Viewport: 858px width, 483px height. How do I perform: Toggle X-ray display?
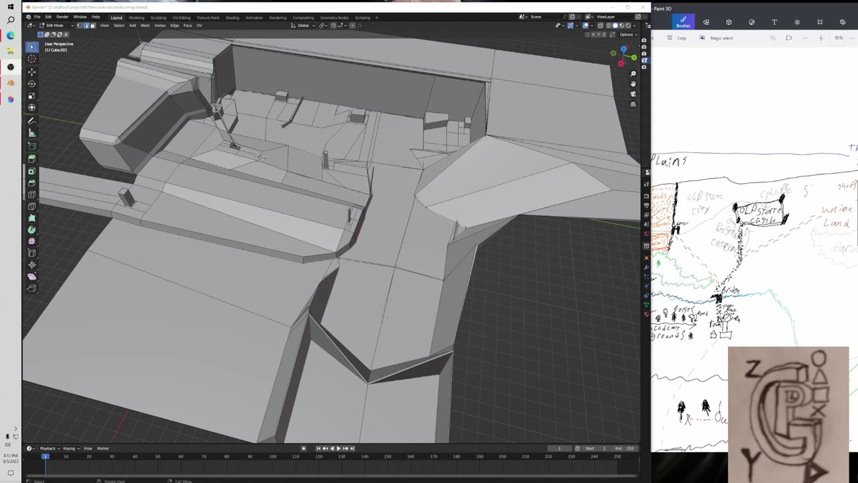point(599,25)
